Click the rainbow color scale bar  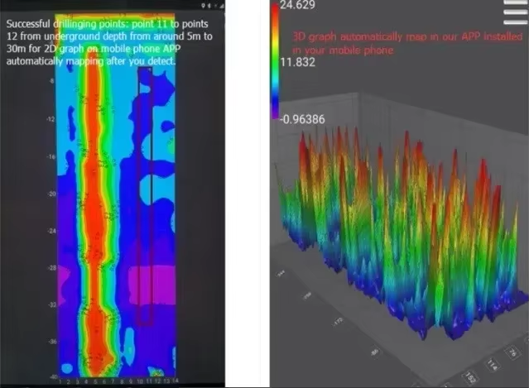pyautogui.click(x=276, y=60)
